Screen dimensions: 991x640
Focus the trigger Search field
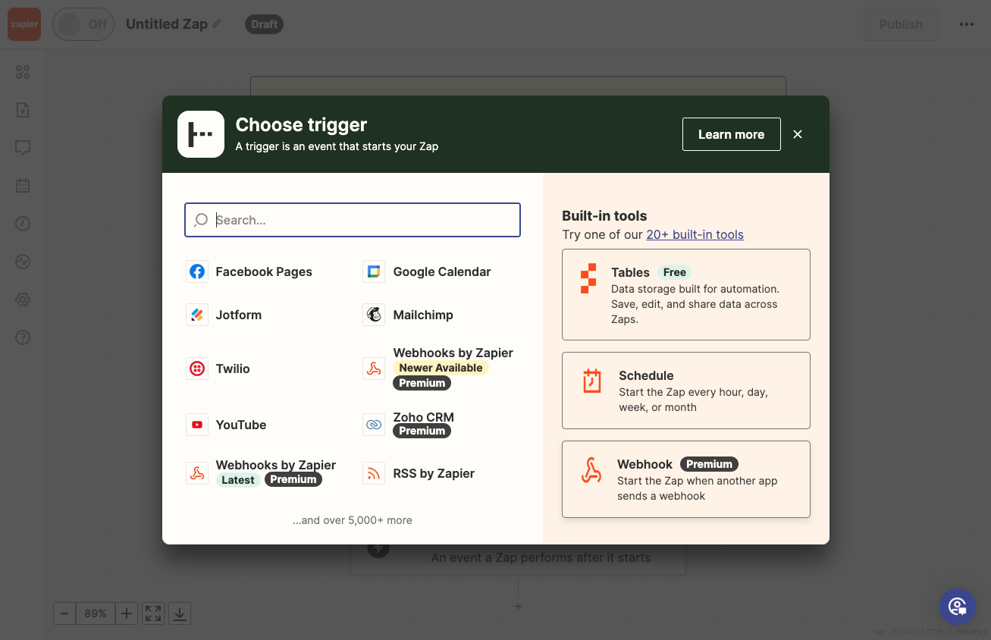point(353,220)
